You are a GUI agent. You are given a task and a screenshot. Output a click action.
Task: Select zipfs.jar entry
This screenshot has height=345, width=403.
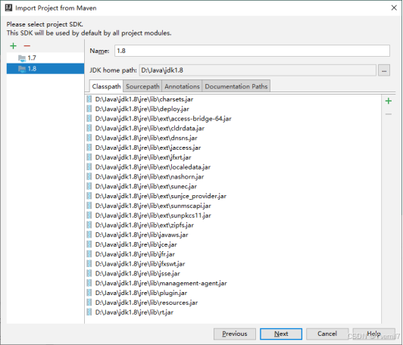pos(145,225)
